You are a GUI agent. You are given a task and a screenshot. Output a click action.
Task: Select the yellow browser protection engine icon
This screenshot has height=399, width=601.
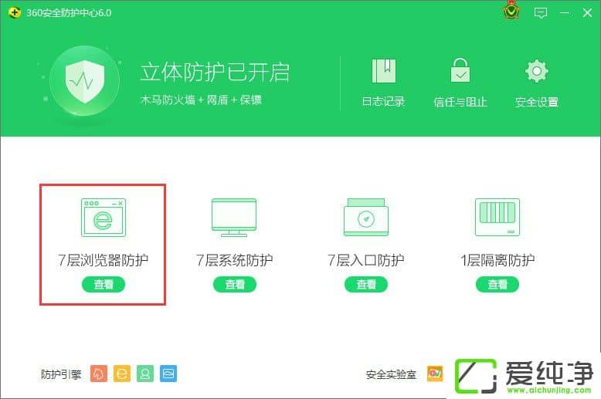(122, 374)
